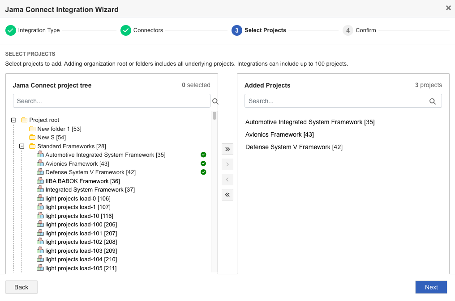455x301 pixels.
Task: Select light projects load-105 [211]
Action: point(81,268)
